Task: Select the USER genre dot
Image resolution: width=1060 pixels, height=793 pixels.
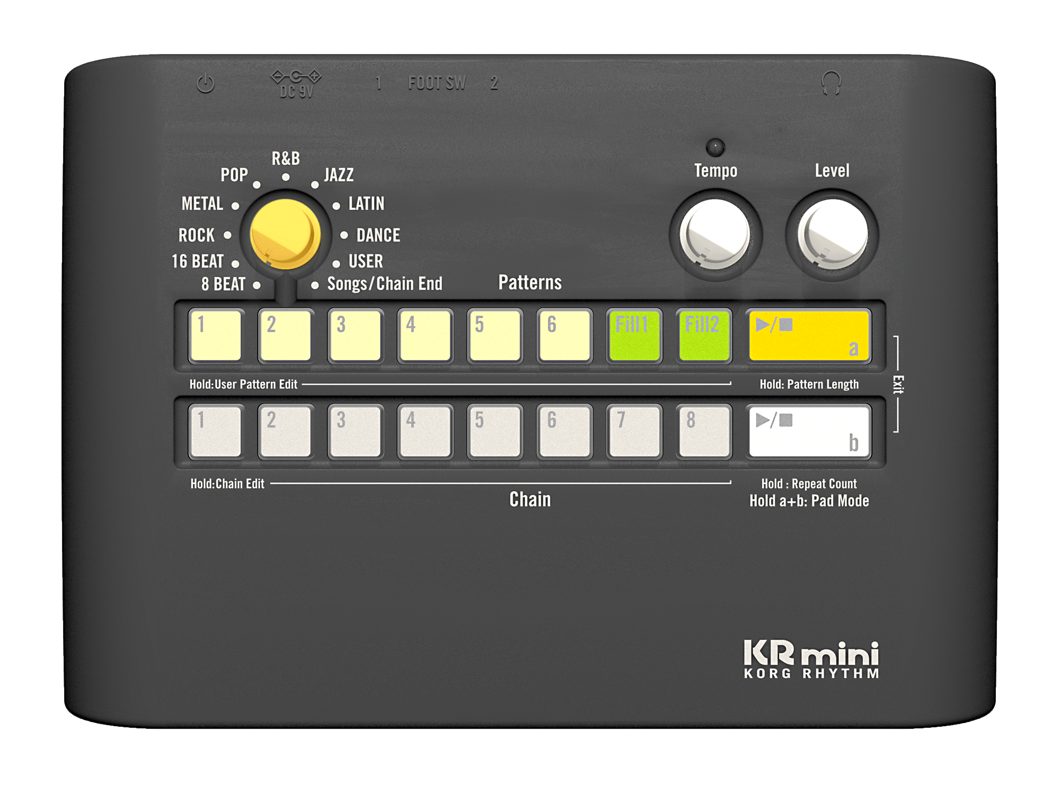Action: (336, 263)
